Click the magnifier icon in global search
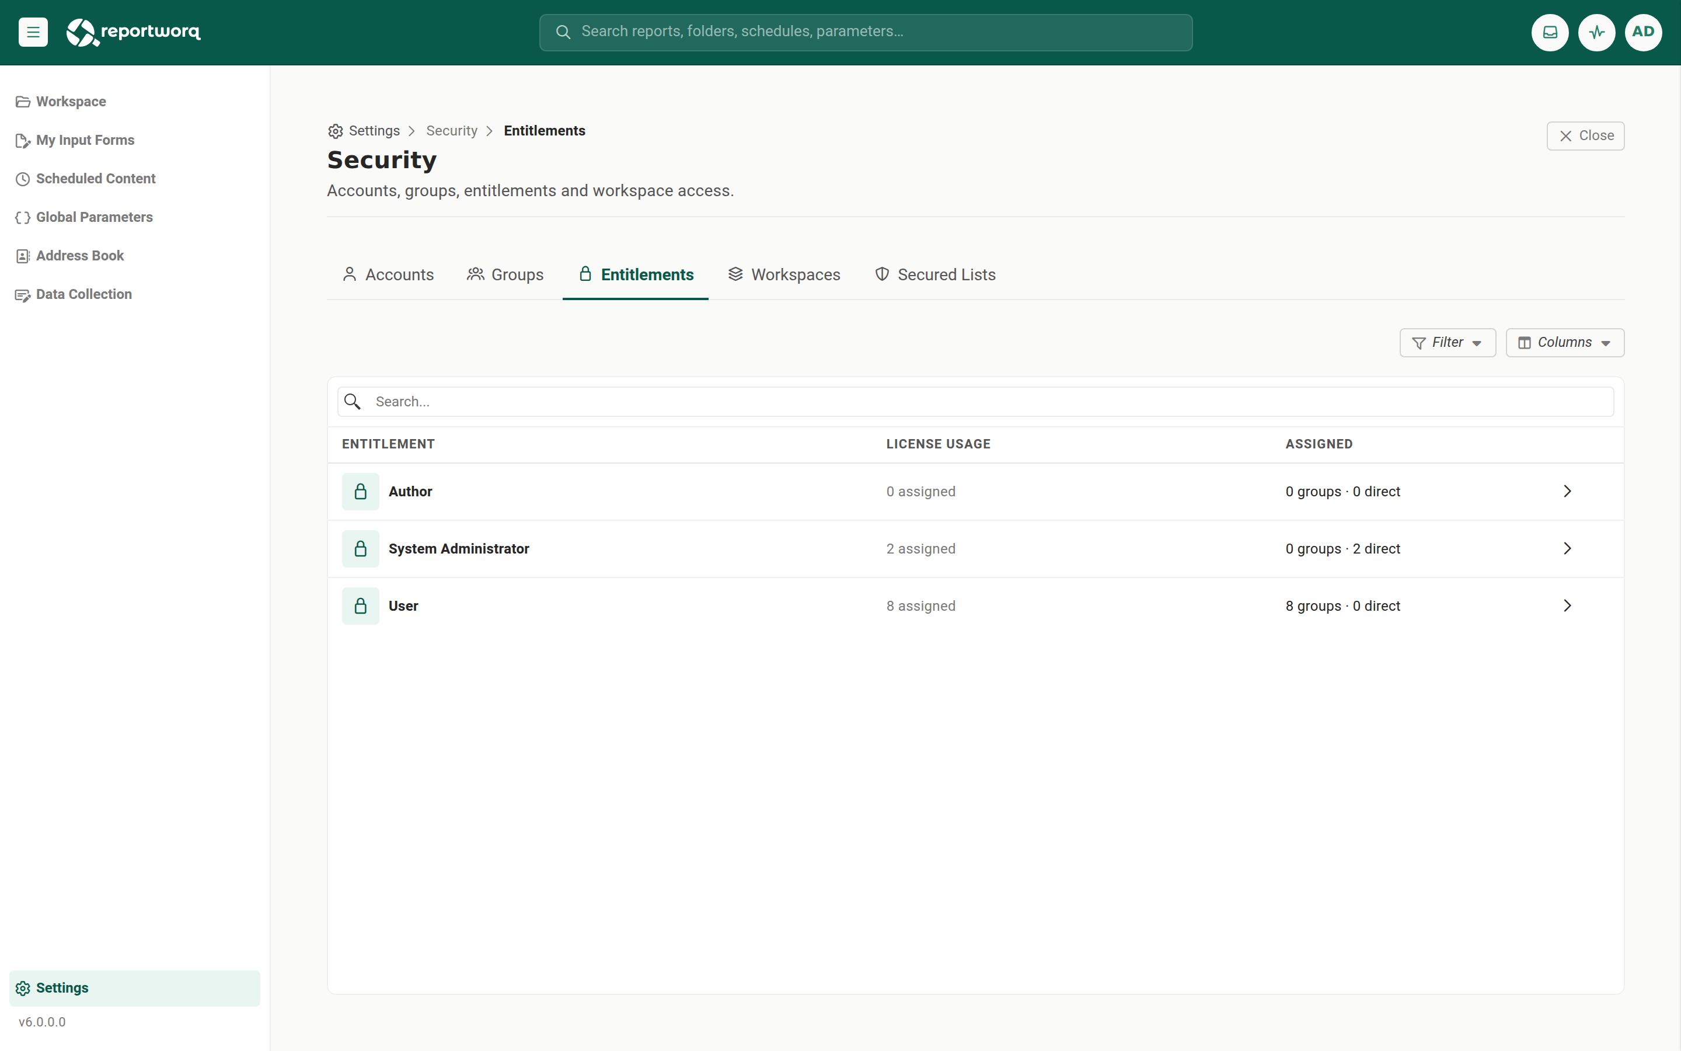 pyautogui.click(x=563, y=32)
